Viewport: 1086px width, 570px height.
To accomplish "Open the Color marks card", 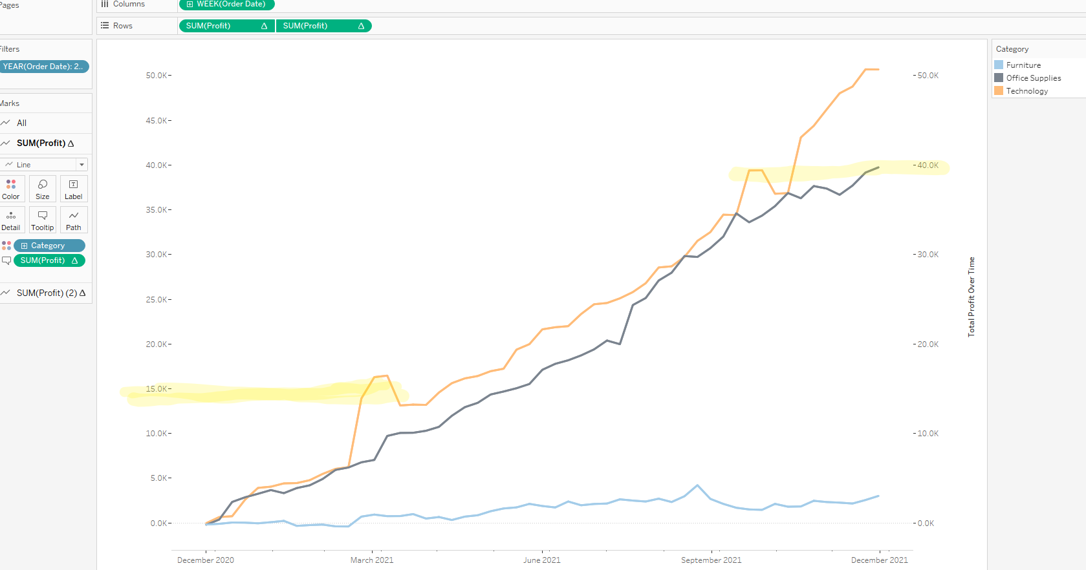I will pos(11,189).
